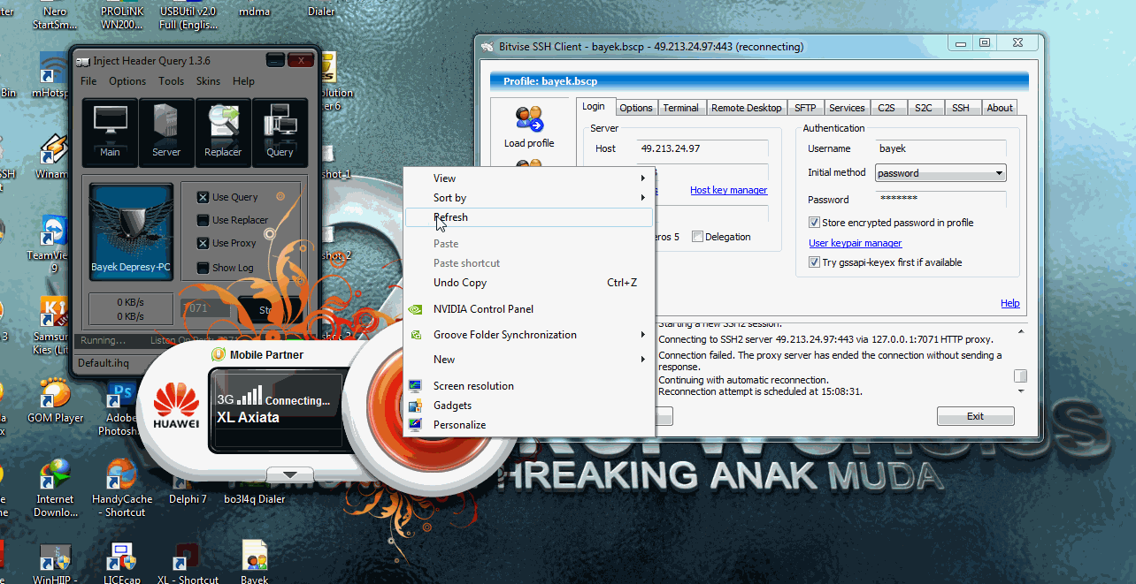Open the File menu in Inject Header Query

tap(88, 81)
